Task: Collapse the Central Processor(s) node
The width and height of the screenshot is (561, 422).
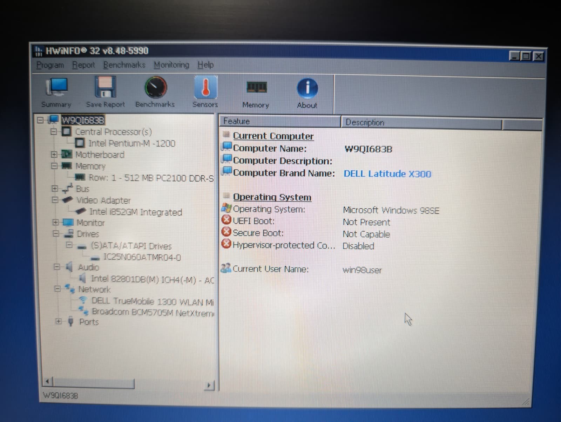Action: click(x=54, y=132)
